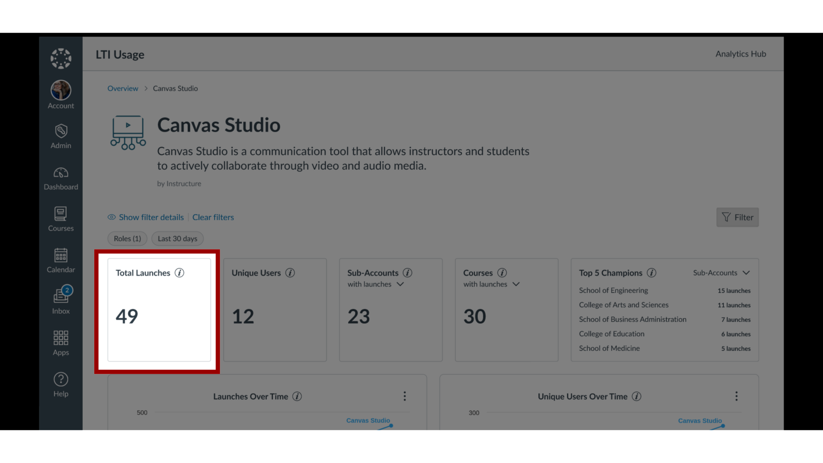Click Show filter details link

point(145,216)
